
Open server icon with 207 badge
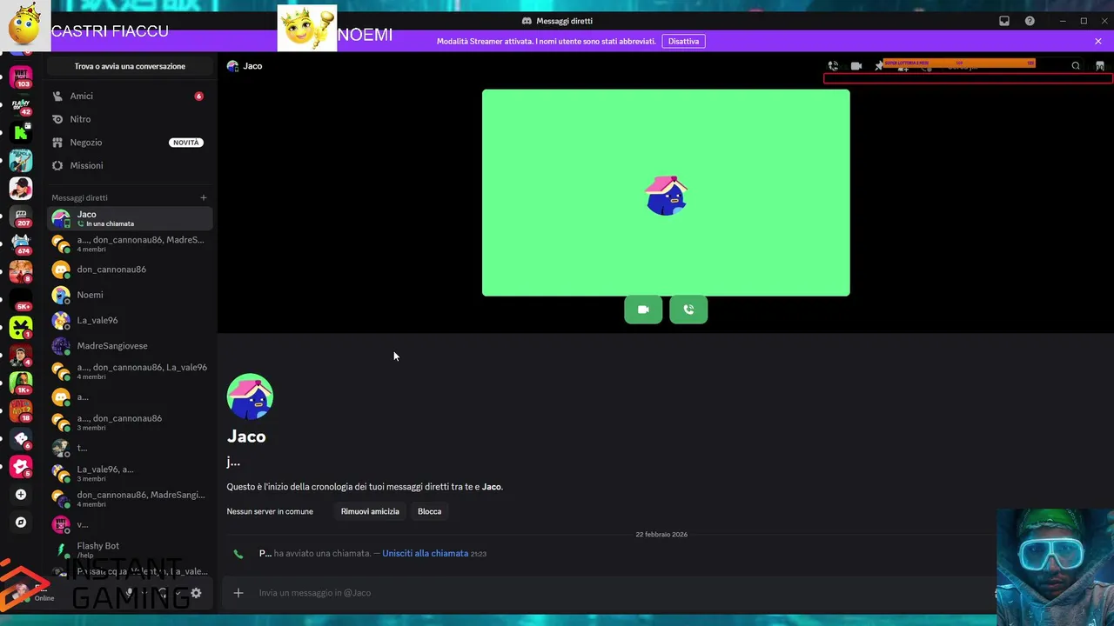tap(21, 216)
